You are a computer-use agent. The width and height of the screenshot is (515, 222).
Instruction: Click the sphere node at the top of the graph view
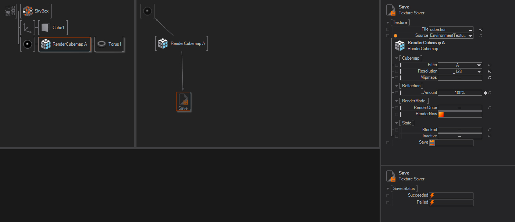click(147, 11)
